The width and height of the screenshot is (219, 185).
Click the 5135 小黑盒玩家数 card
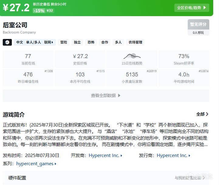pos(132,77)
